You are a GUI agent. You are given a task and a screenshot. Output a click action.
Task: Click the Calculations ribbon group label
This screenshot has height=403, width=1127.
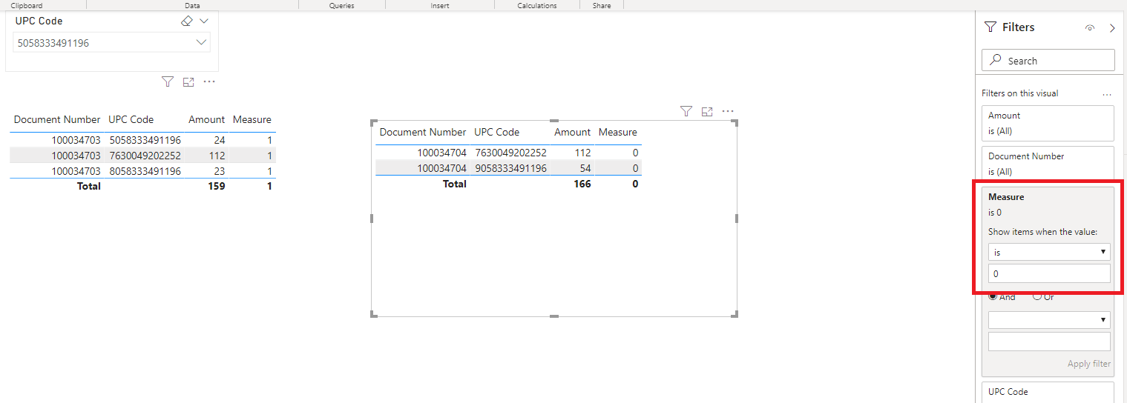pos(537,5)
